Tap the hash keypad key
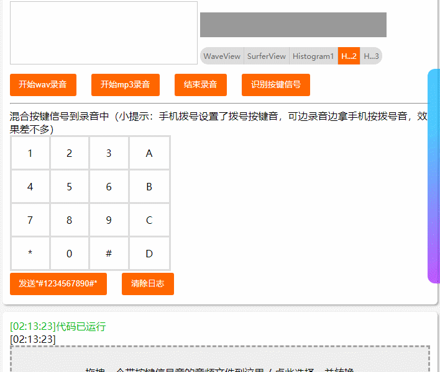The height and width of the screenshot is (372, 440). [109, 254]
